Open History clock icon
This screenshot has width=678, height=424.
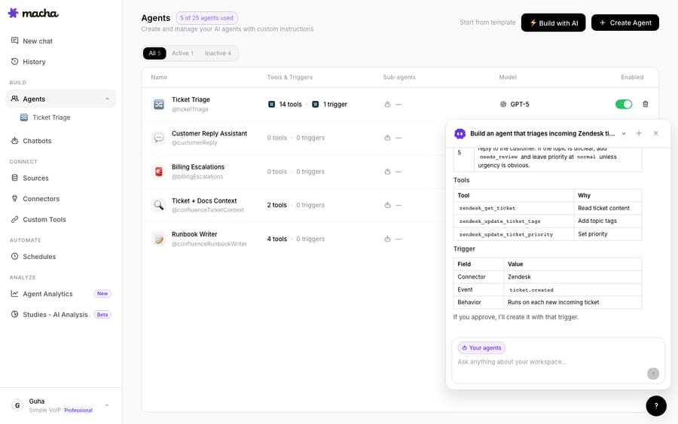pos(15,61)
